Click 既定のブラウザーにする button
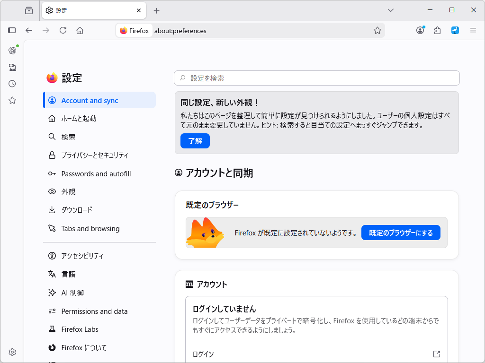Viewport: 485px width, 363px height. (x=401, y=233)
